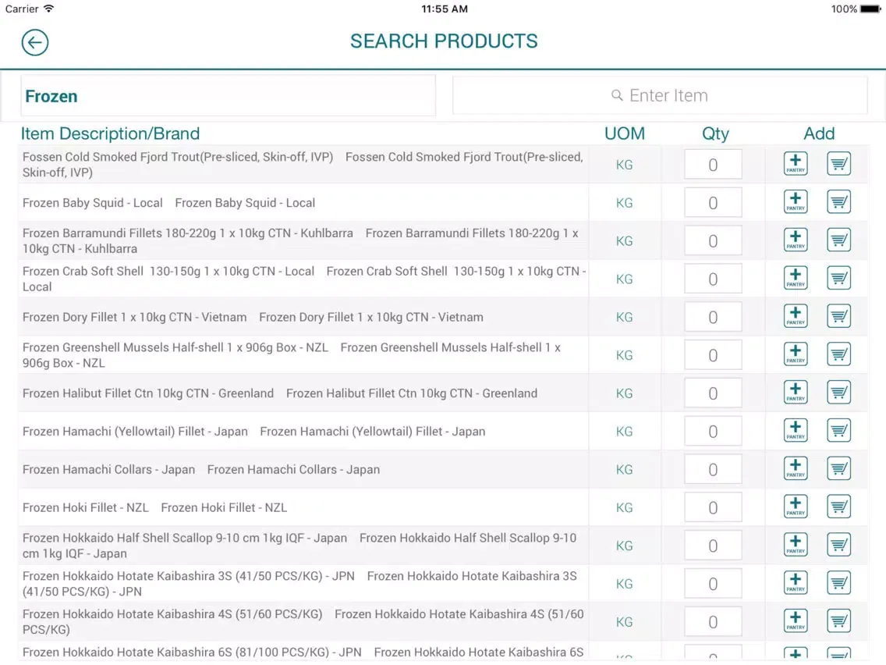
Task: Add Fossen Cold Smoked Fjord Trout to cart
Action: coord(838,164)
